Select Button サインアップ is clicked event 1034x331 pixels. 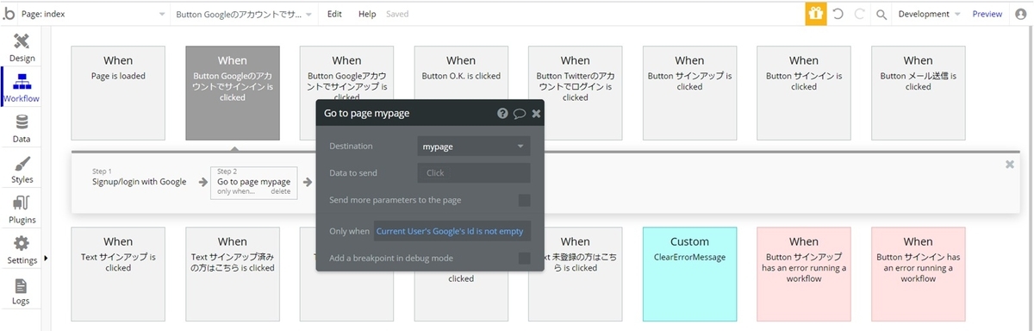pyautogui.click(x=689, y=93)
